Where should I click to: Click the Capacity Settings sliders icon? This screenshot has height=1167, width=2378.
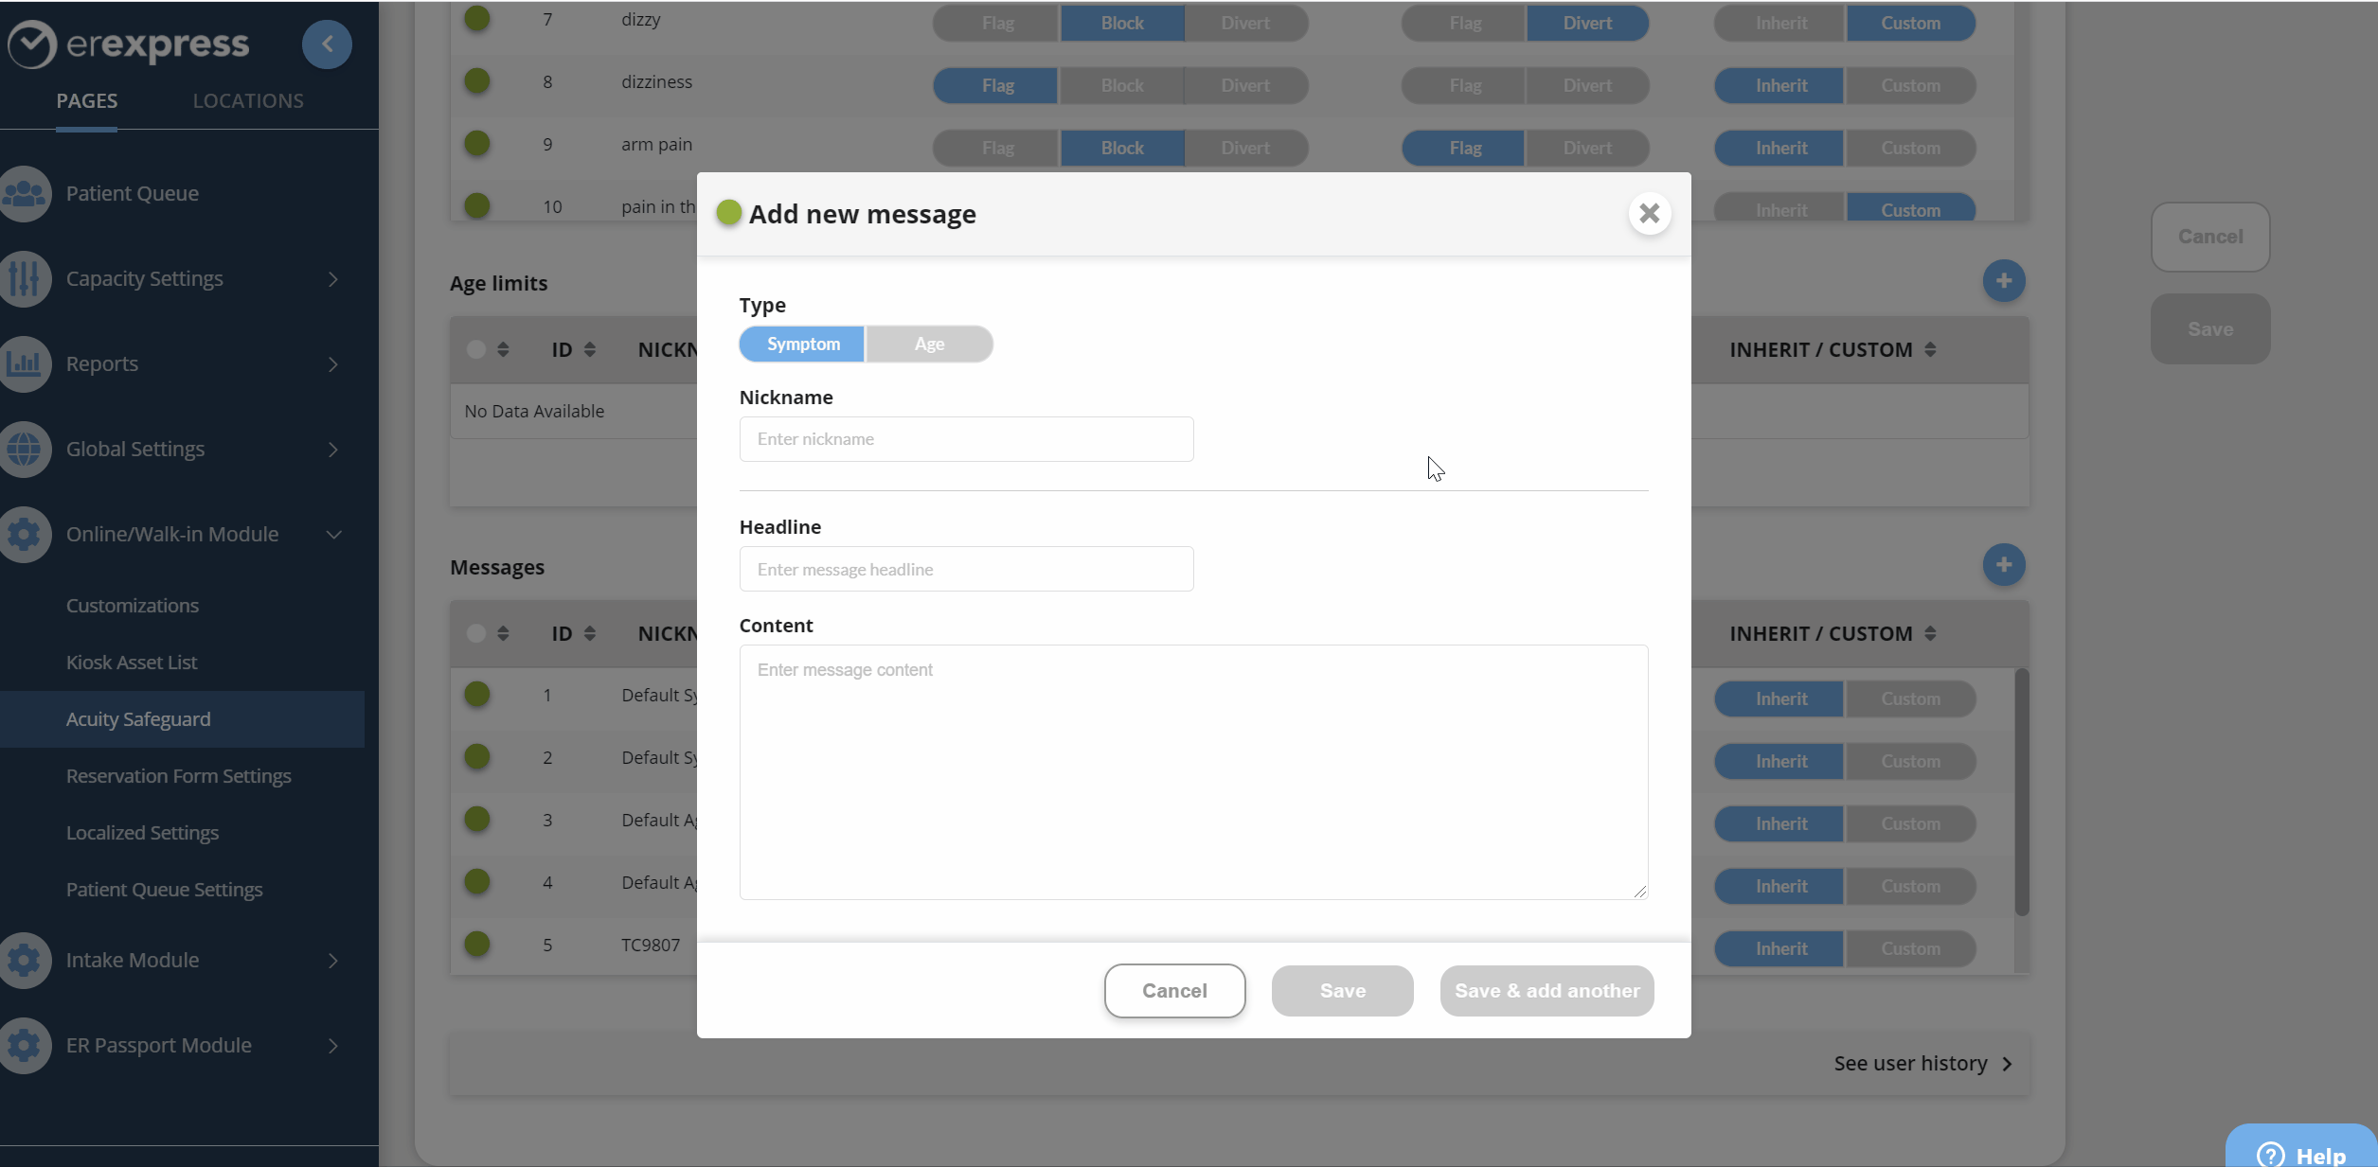pos(25,278)
